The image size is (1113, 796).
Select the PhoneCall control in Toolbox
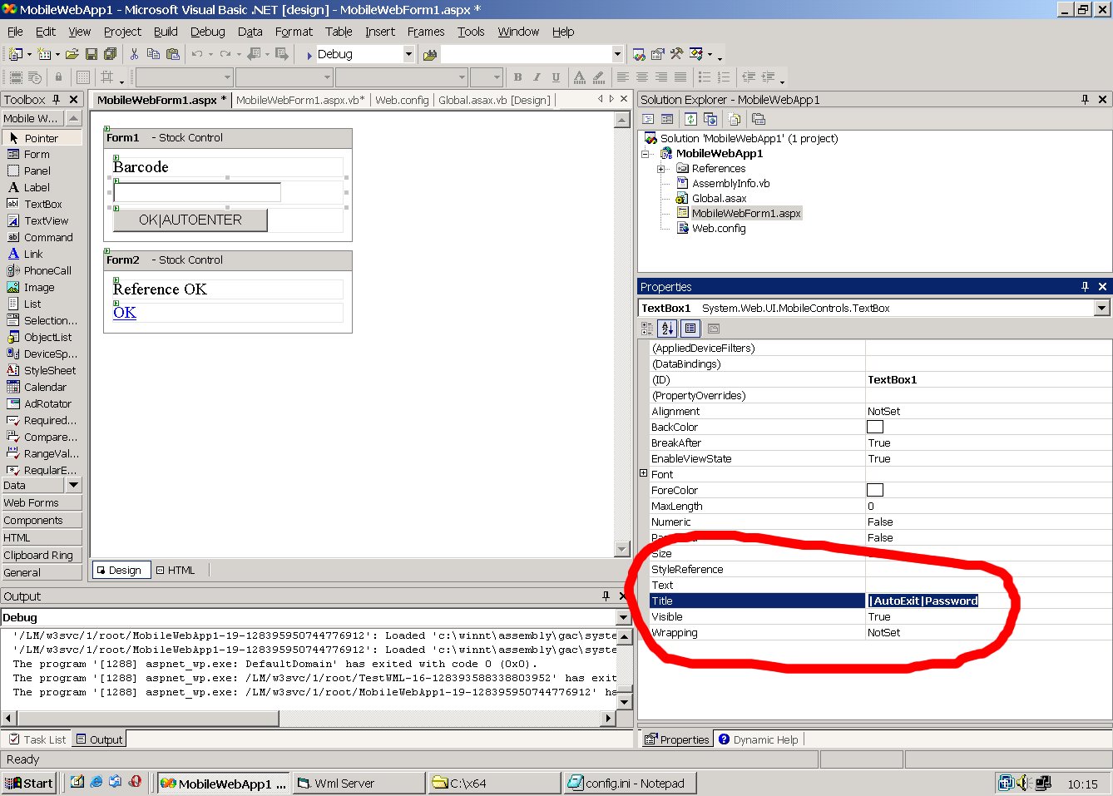tap(42, 270)
